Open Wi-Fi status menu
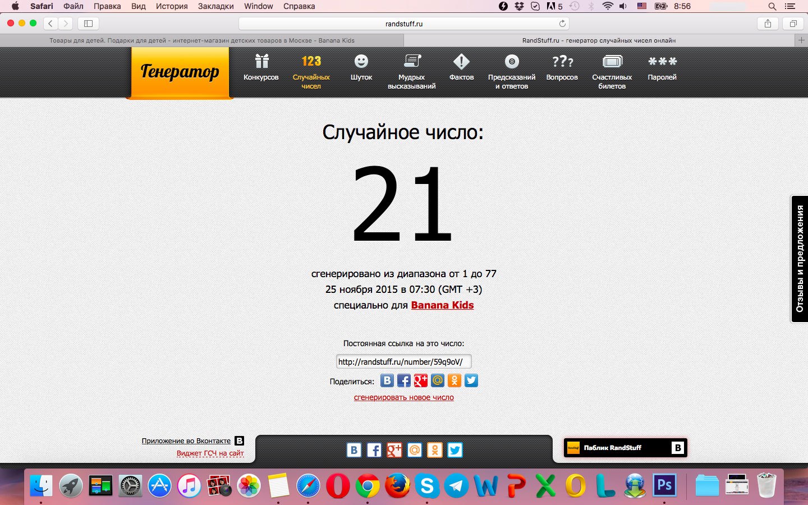The image size is (808, 505). [x=608, y=6]
